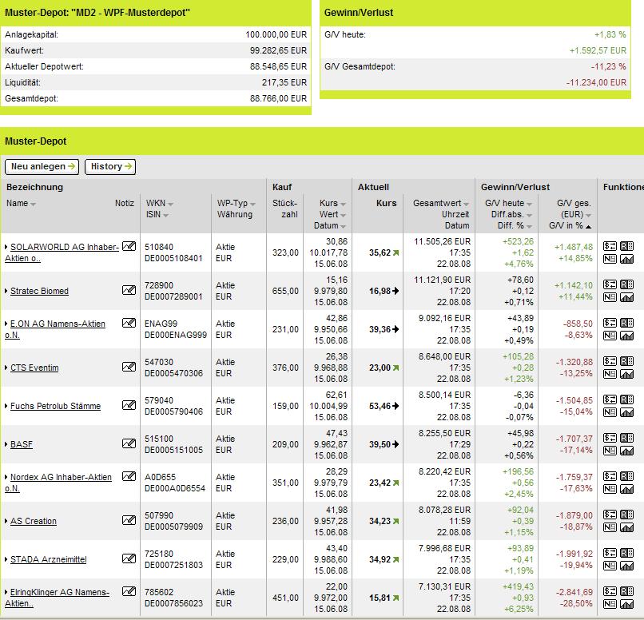The width and height of the screenshot is (644, 620).
Task: Click the transaction icon in the AS Creation row
Action: click(609, 515)
